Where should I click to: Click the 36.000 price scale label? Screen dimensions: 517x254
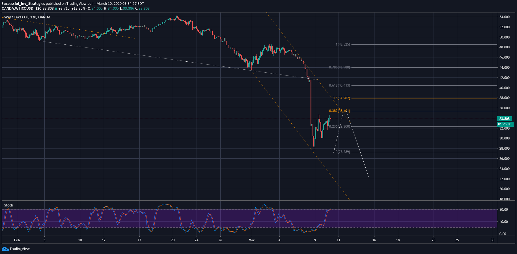pyautogui.click(x=505, y=108)
